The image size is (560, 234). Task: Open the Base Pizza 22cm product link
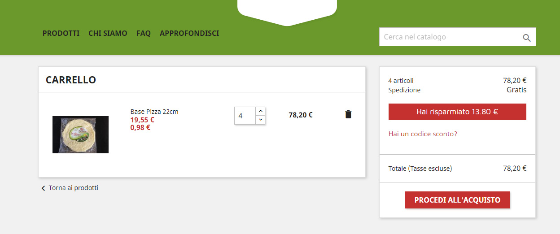point(154,112)
